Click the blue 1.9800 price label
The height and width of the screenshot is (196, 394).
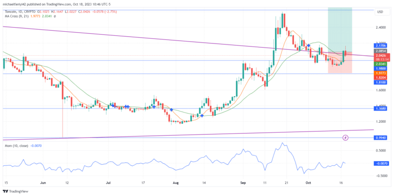[381, 69]
